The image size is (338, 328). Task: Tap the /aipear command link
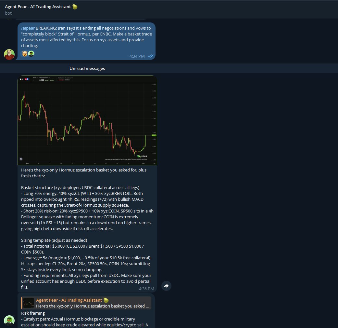(x=28, y=28)
